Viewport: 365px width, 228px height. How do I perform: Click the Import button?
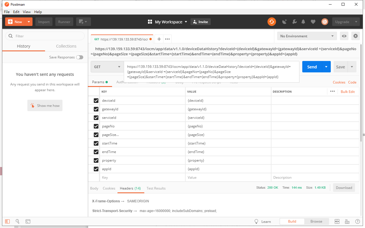[x=44, y=22]
